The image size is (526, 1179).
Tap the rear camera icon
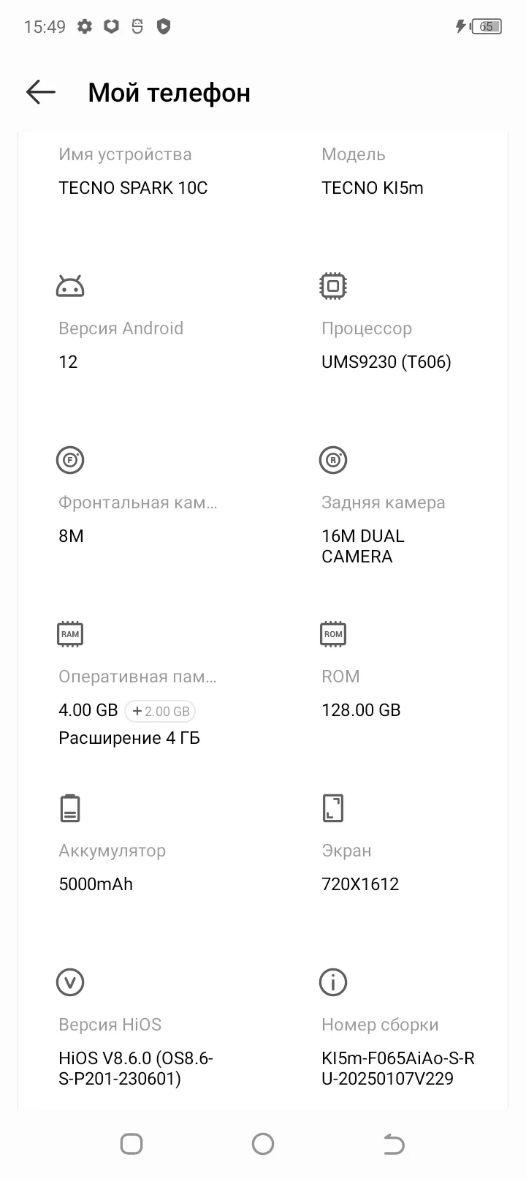coord(333,460)
